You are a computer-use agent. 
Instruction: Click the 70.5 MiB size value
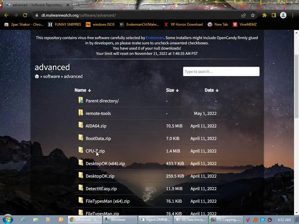click(174, 126)
